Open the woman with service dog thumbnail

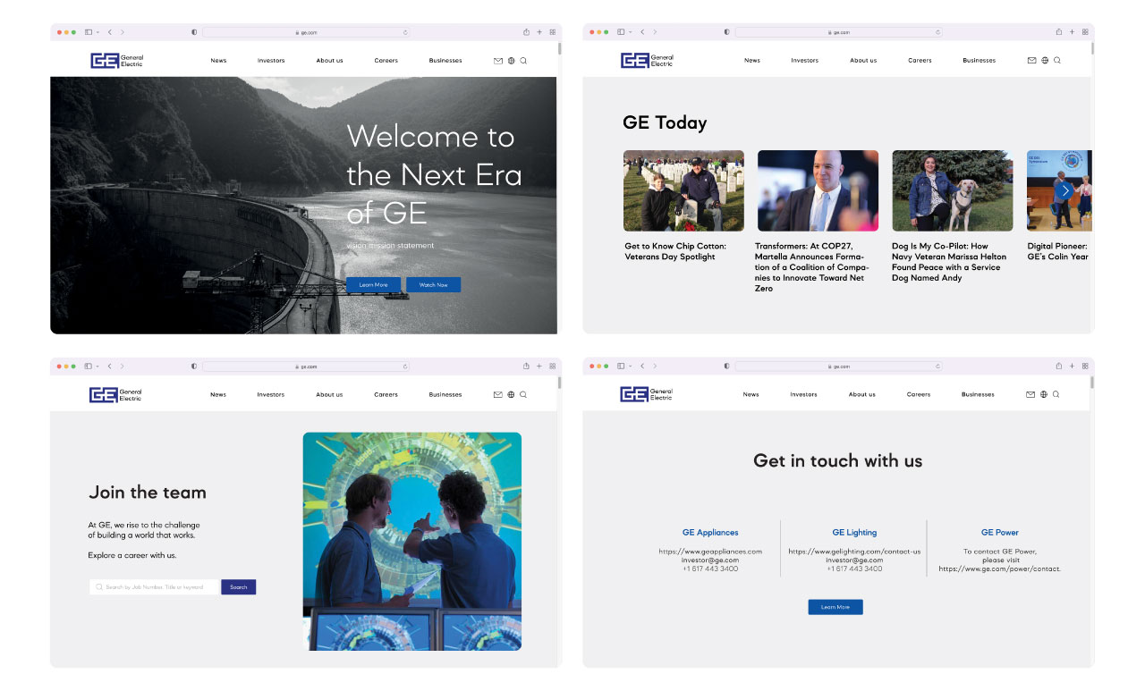point(953,190)
